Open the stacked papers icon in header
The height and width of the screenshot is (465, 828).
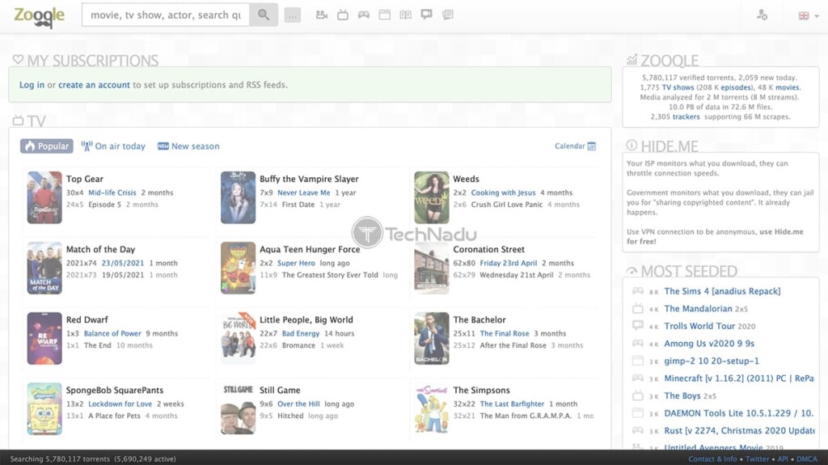pos(448,15)
